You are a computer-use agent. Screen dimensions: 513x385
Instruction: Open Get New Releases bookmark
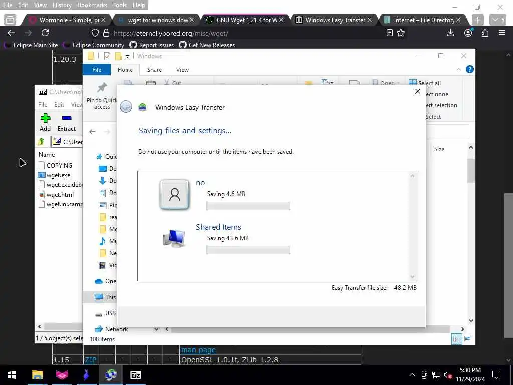pyautogui.click(x=207, y=45)
